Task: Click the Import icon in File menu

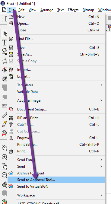Action: 11,70
